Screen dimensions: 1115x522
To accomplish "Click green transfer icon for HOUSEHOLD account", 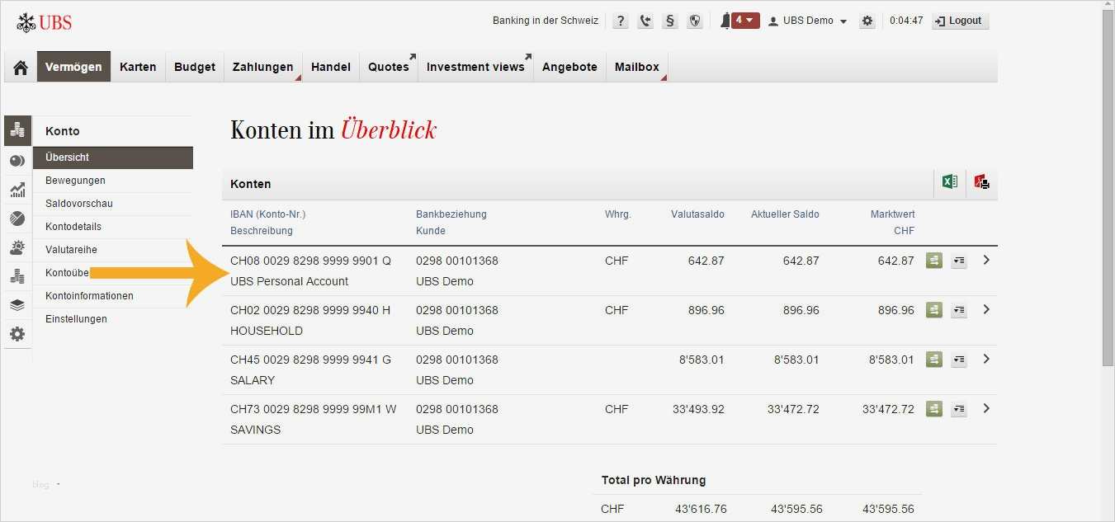I will click(934, 310).
